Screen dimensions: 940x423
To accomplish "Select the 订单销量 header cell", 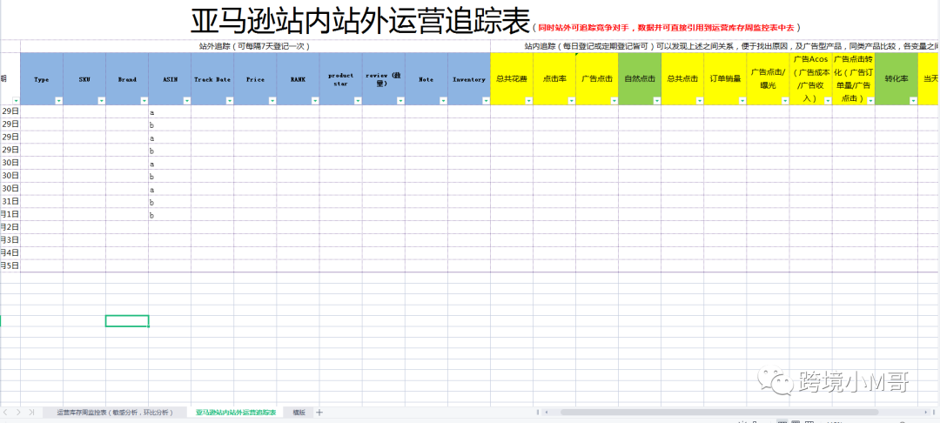I will coord(725,79).
